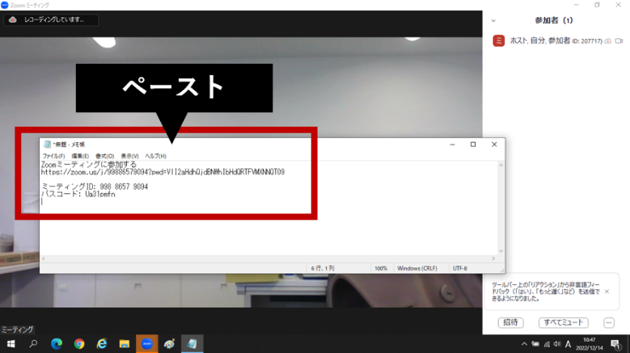This screenshot has height=353, width=630.
Task: Click the UTF-8 encoding status entry
Action: tap(459, 268)
